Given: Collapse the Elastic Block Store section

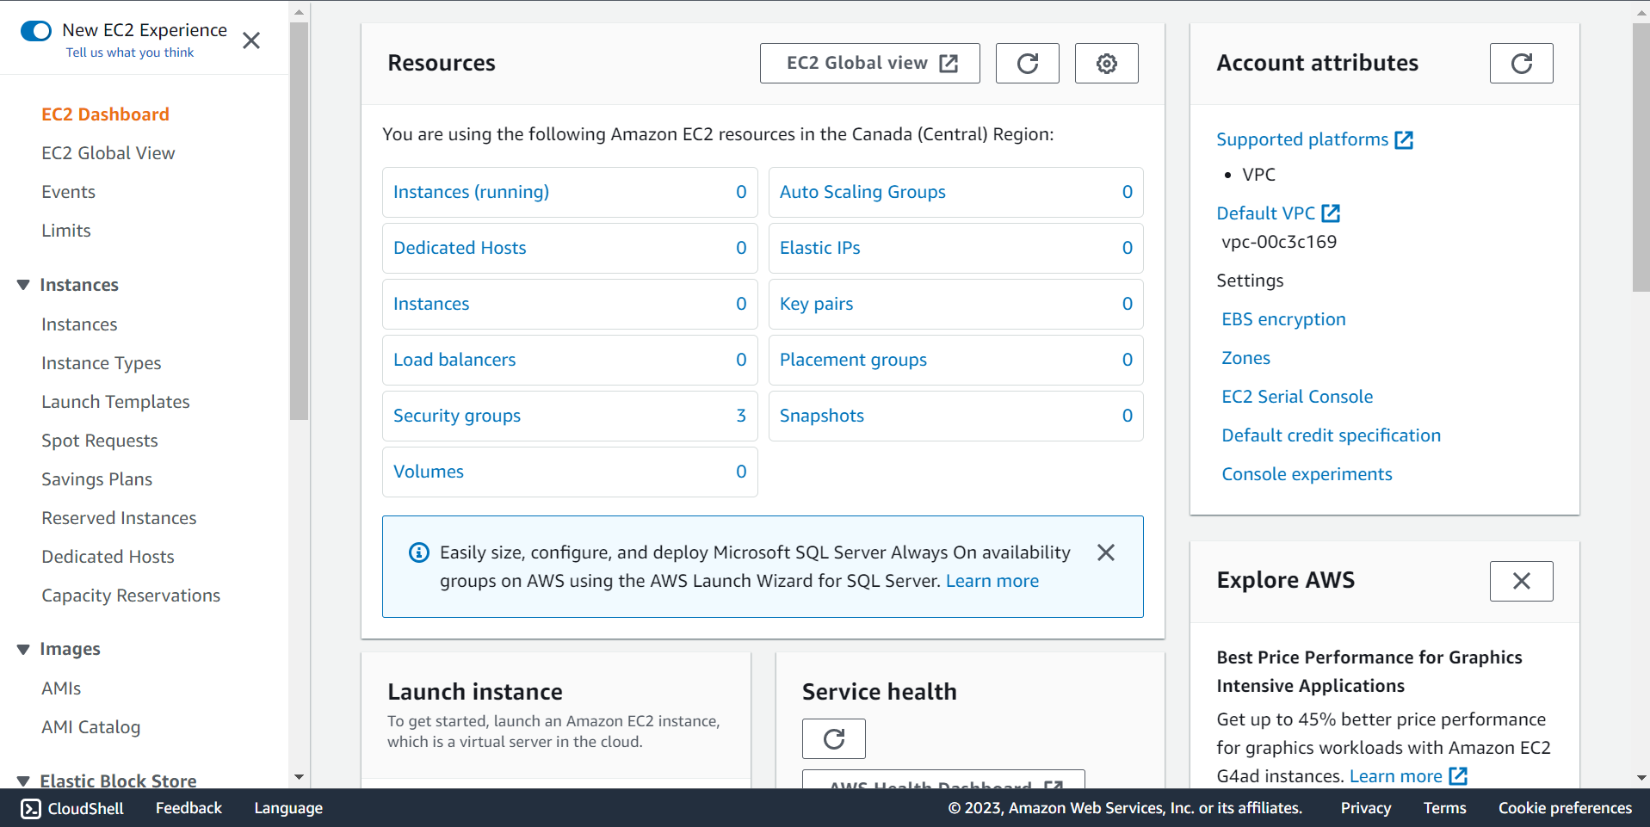Looking at the screenshot, I should point(23,781).
